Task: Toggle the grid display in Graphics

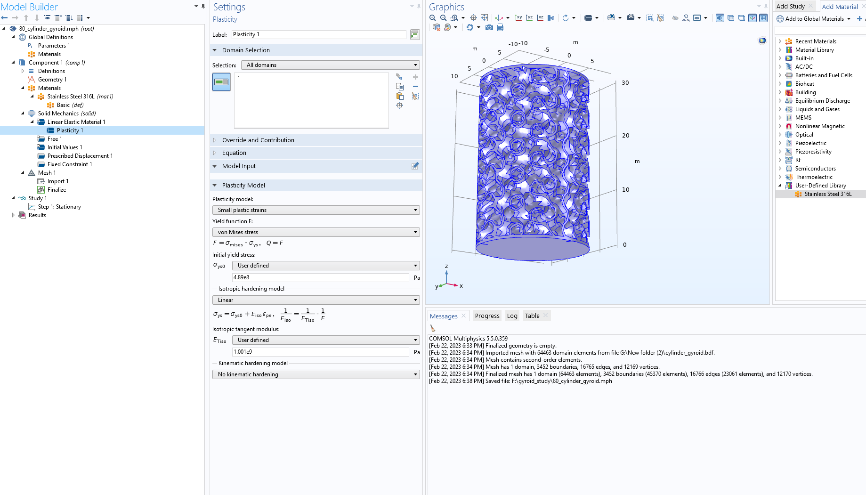Action: (763, 18)
